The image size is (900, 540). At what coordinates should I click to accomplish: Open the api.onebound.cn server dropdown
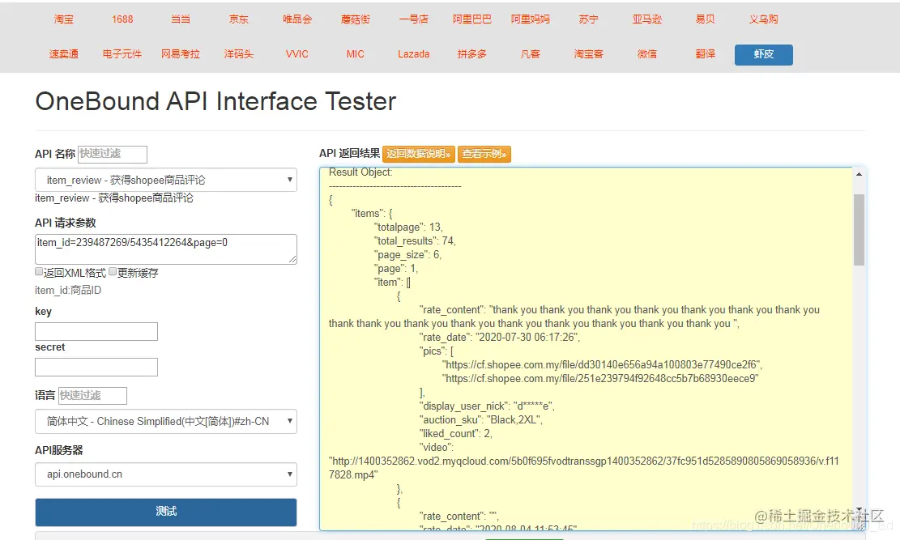(166, 474)
